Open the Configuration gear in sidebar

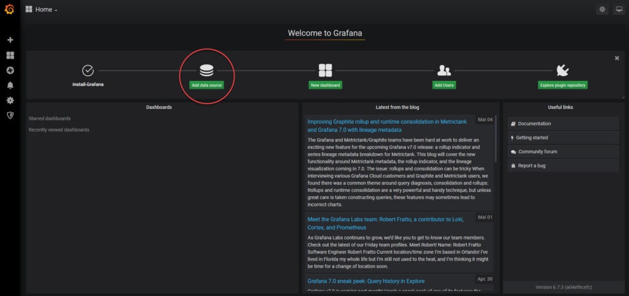coord(10,101)
